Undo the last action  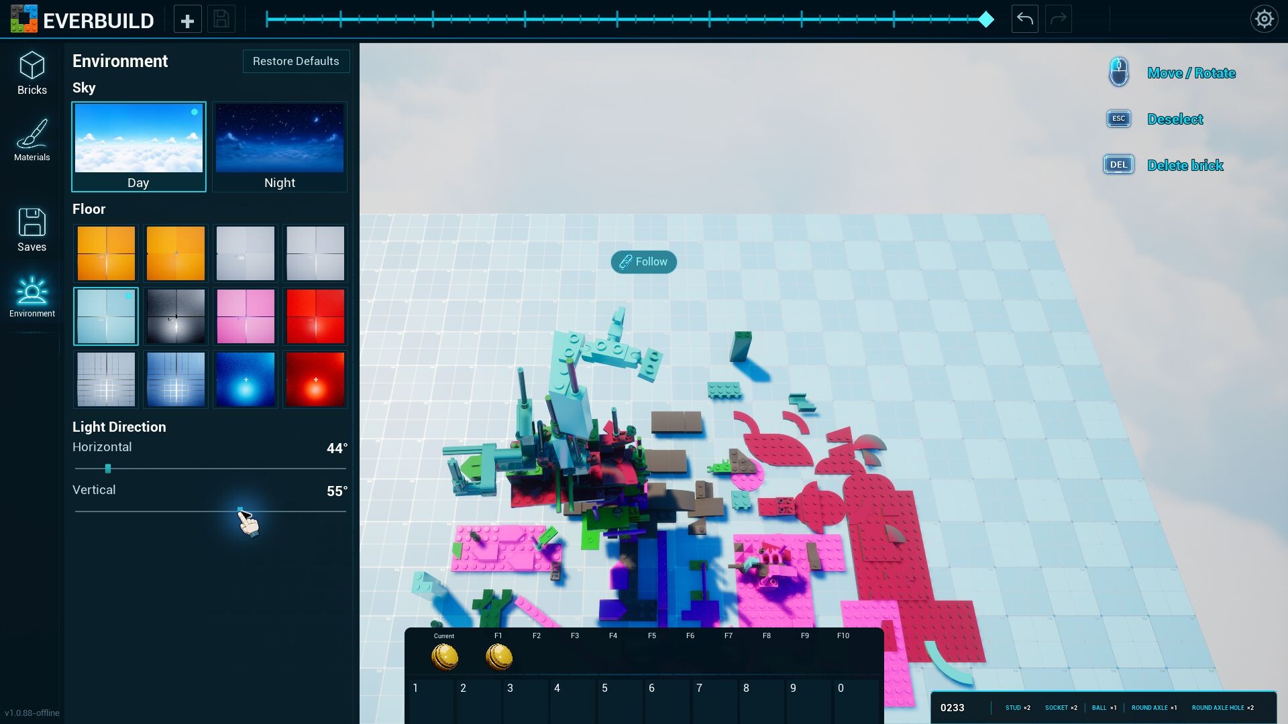click(1024, 19)
